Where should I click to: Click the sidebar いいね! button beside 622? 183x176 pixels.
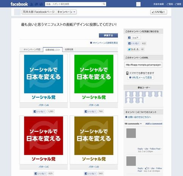(134, 43)
